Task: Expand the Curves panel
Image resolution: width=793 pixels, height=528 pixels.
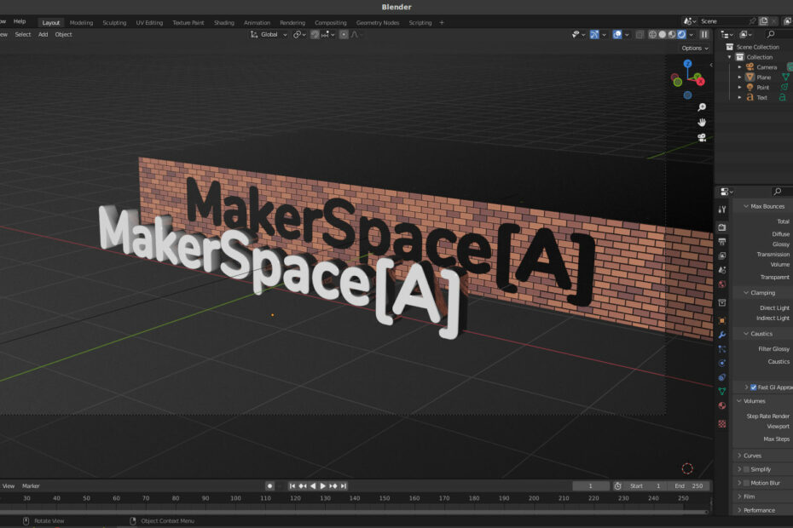Action: coord(739,456)
